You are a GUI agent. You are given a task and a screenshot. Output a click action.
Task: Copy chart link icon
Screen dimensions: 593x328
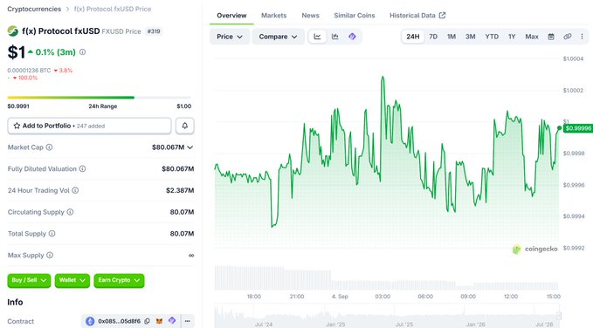(x=568, y=37)
